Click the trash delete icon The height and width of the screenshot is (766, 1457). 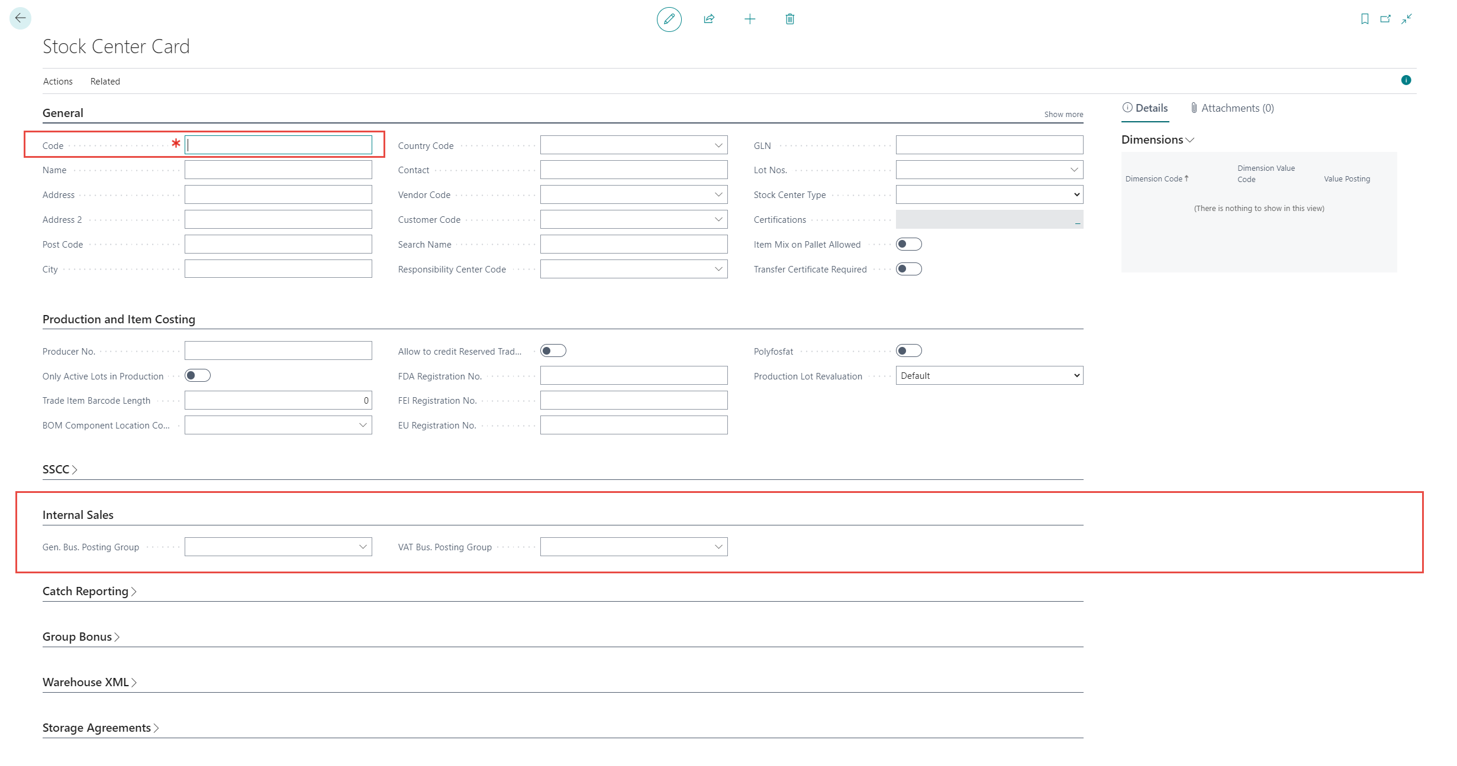[789, 19]
